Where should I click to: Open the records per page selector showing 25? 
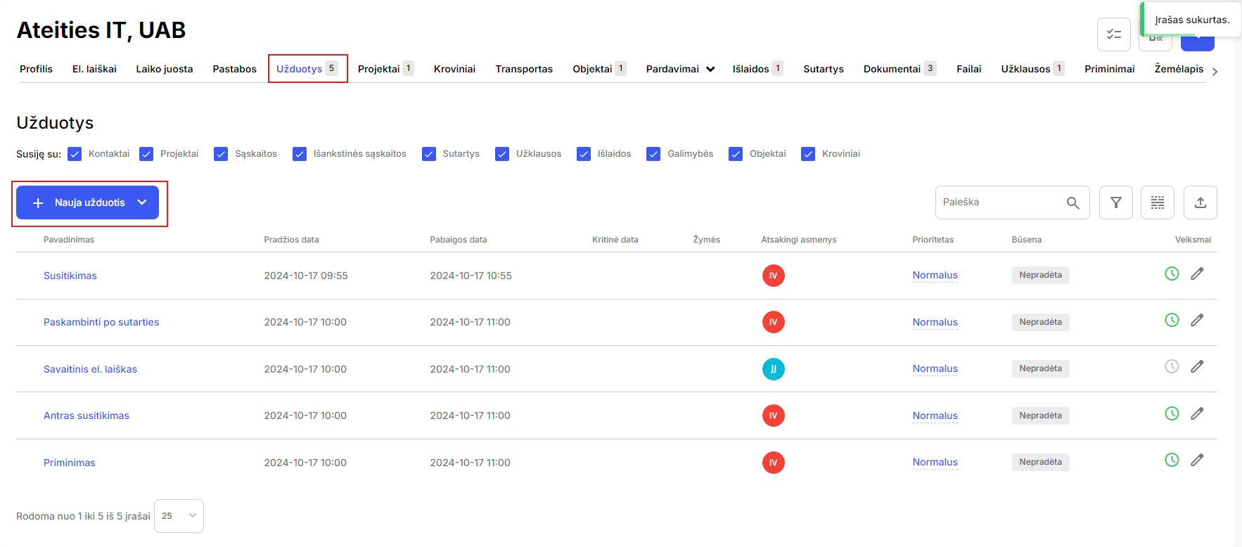pos(179,516)
